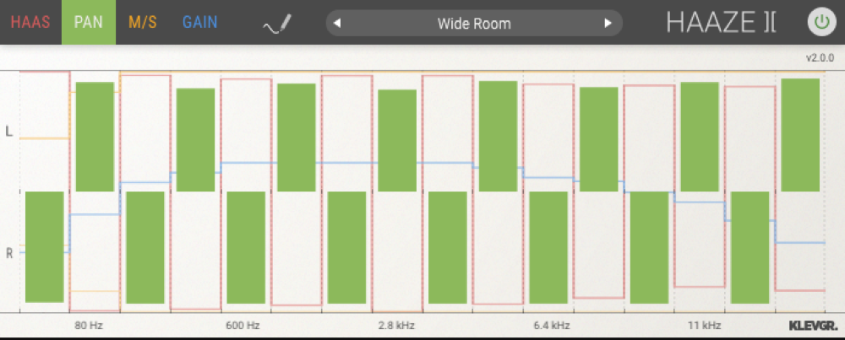The height and width of the screenshot is (340, 845).
Task: Click the 80 Hz frequency label
Action: [x=89, y=325]
